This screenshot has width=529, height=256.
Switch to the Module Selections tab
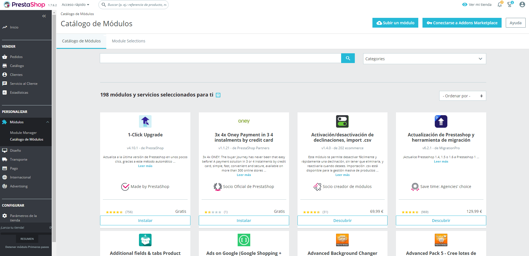(x=128, y=41)
